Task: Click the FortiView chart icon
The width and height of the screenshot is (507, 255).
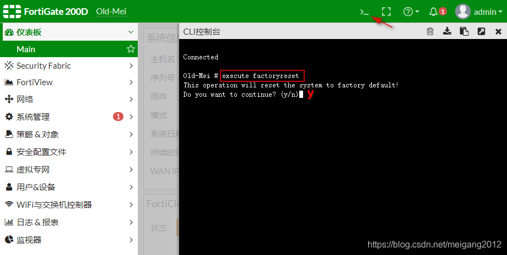Action: (x=9, y=82)
